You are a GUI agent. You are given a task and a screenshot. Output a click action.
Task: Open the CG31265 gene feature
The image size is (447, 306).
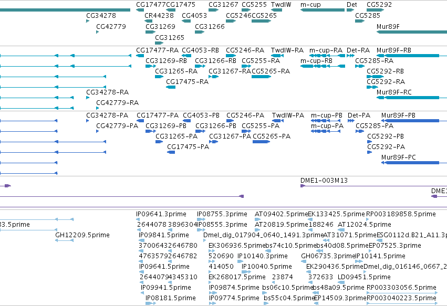pos(159,43)
